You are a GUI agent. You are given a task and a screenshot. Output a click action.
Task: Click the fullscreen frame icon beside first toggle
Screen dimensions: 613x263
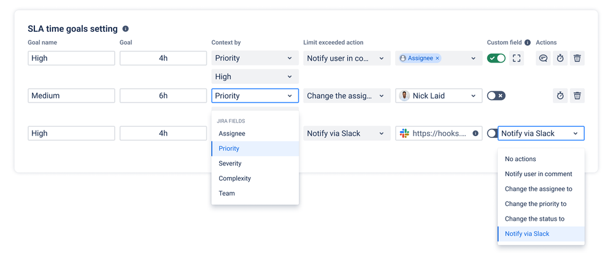pos(517,58)
